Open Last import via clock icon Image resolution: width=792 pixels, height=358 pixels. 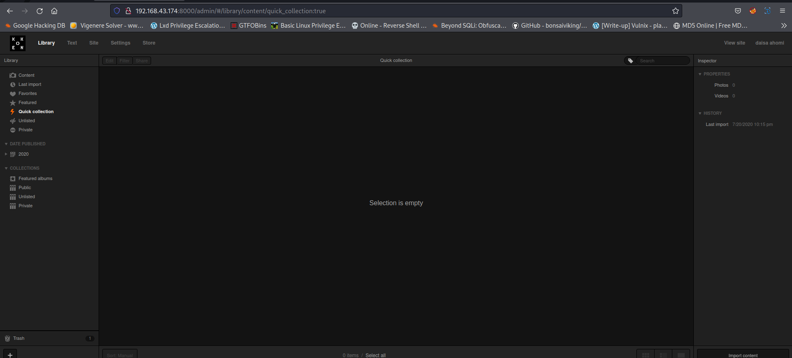pyautogui.click(x=13, y=85)
